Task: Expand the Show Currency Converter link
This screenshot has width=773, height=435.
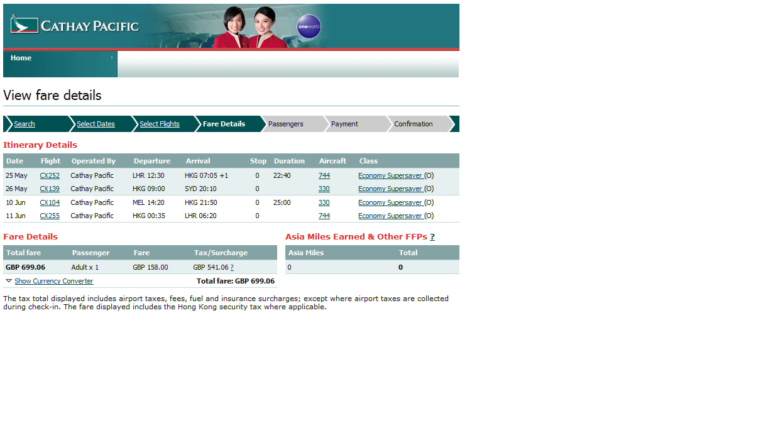Action: pos(54,281)
